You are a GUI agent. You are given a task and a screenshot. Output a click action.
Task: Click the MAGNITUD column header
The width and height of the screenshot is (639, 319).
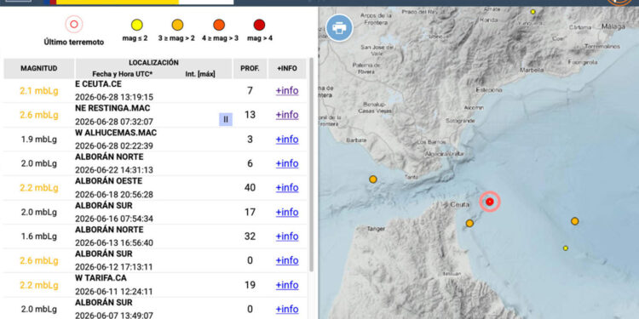pos(39,68)
